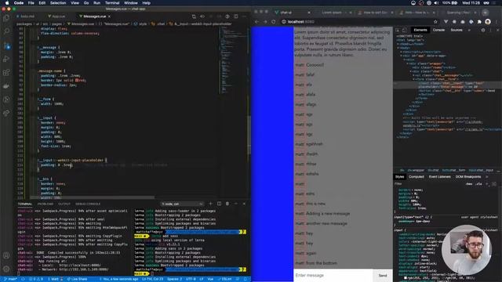Open the Vue devtools extension icon in Chrome
The width and height of the screenshot is (502, 282).
pos(446,22)
